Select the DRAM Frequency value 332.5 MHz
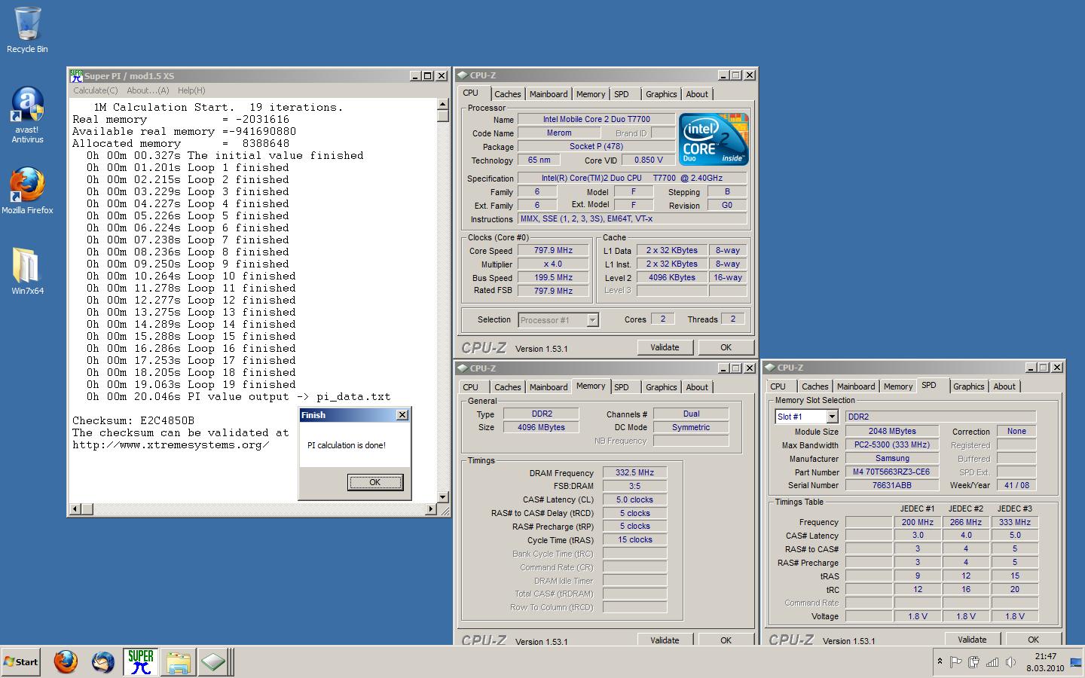Screen dimensions: 1085x678 (x=634, y=472)
